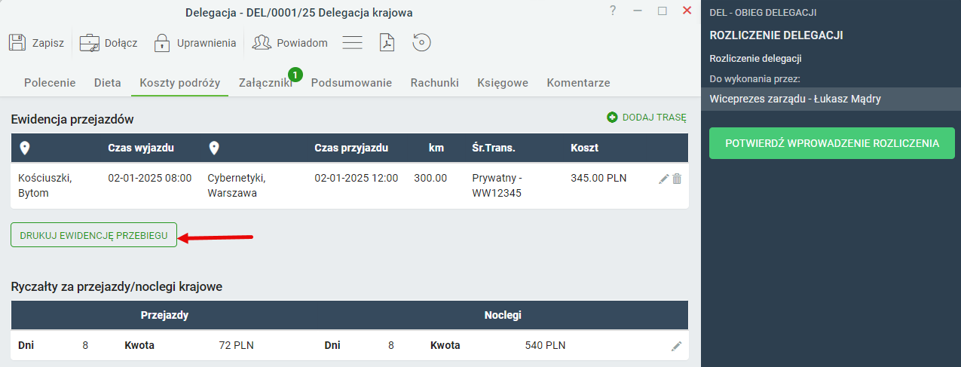This screenshot has height=367, width=961.
Task: Click the Dołącz briefcase icon
Action: (x=90, y=43)
